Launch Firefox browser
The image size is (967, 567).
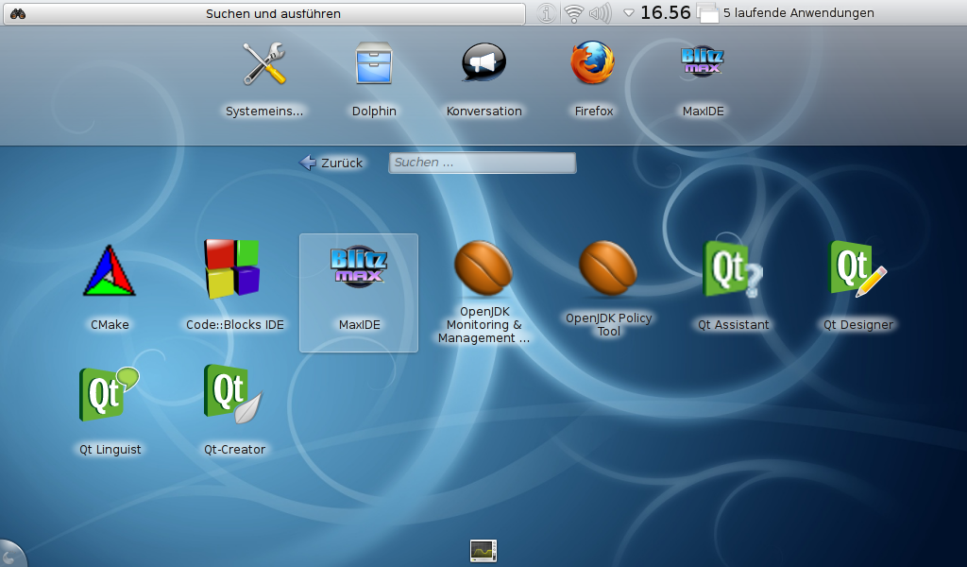(593, 79)
